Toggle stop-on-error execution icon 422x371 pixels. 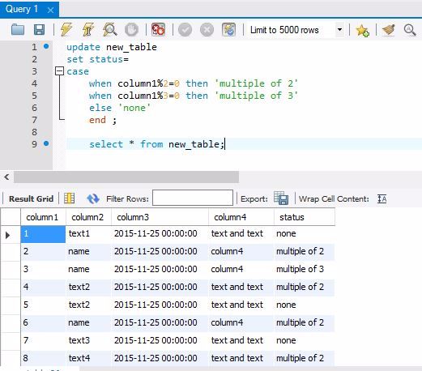[158, 29]
